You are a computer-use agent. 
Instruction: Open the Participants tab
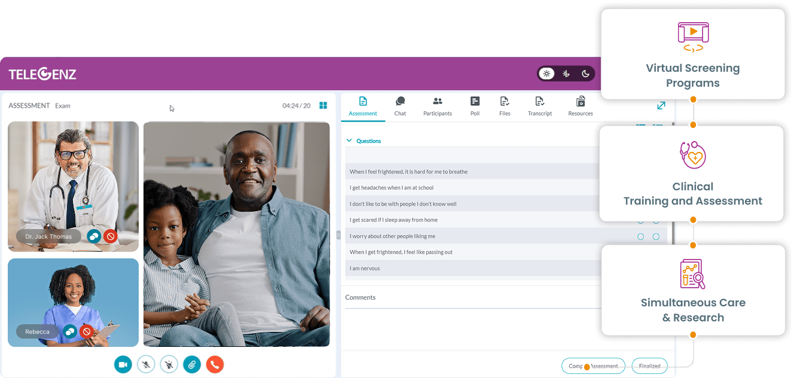click(x=437, y=106)
